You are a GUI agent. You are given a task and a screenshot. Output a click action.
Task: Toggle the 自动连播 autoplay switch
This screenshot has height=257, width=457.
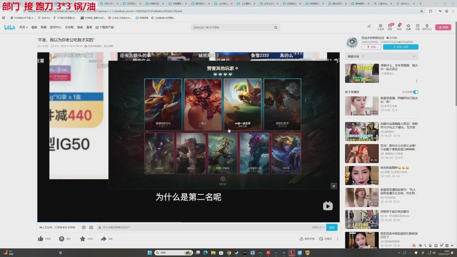coord(416,92)
